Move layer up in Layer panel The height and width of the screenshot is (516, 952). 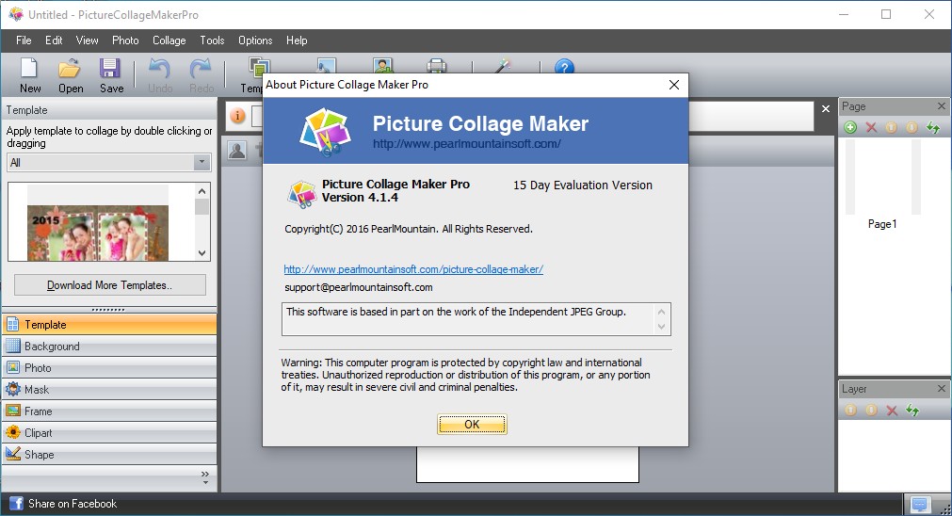click(x=850, y=411)
